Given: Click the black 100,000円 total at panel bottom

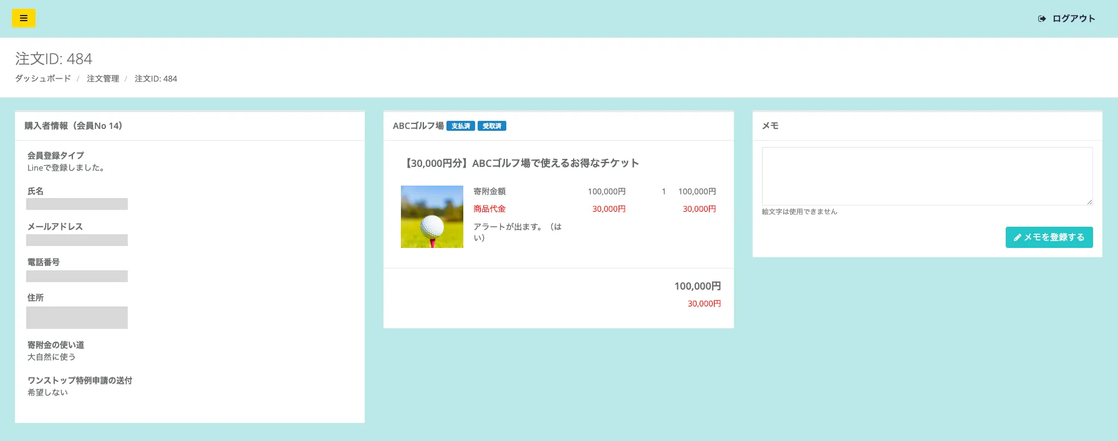Looking at the screenshot, I should [x=698, y=286].
